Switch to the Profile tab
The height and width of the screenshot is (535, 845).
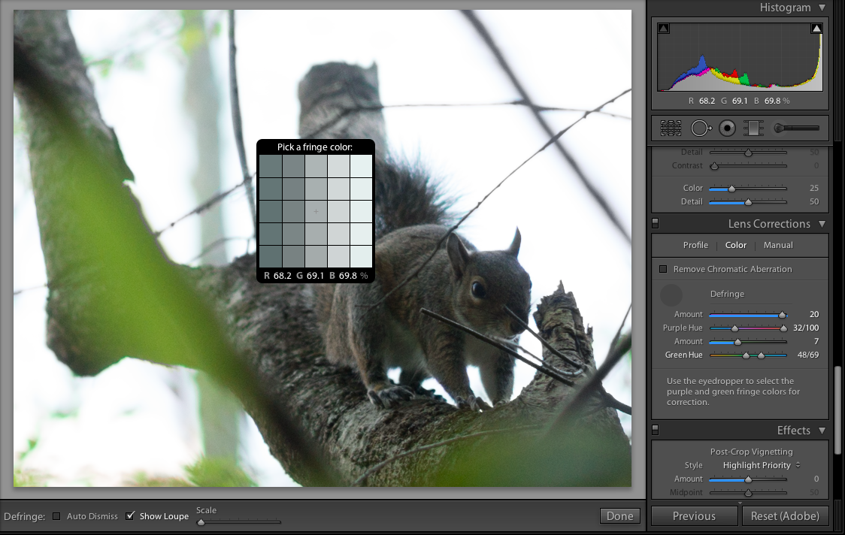pyautogui.click(x=695, y=245)
